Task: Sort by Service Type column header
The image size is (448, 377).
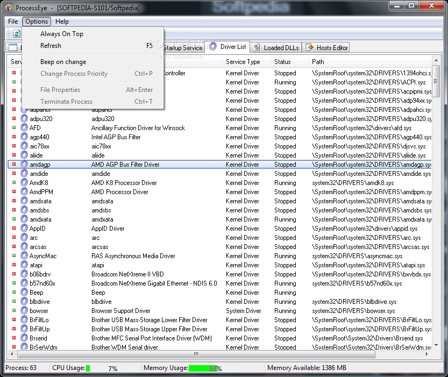Action: tap(246, 62)
